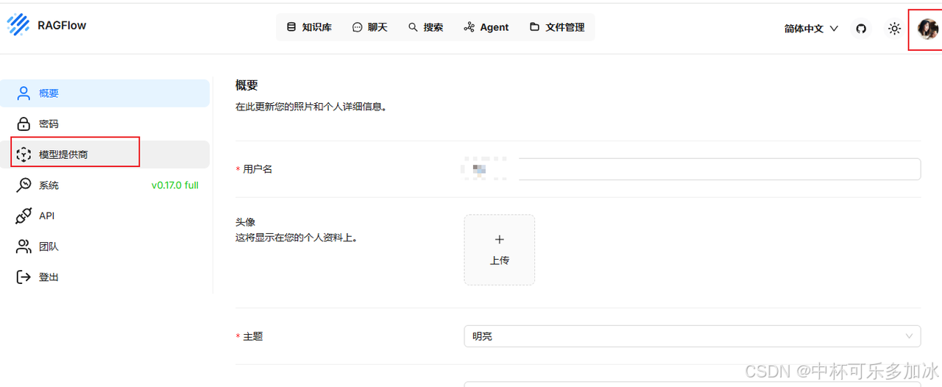Screen dimensions: 942x387
Task: Click the 概要 person icon
Action: point(24,93)
